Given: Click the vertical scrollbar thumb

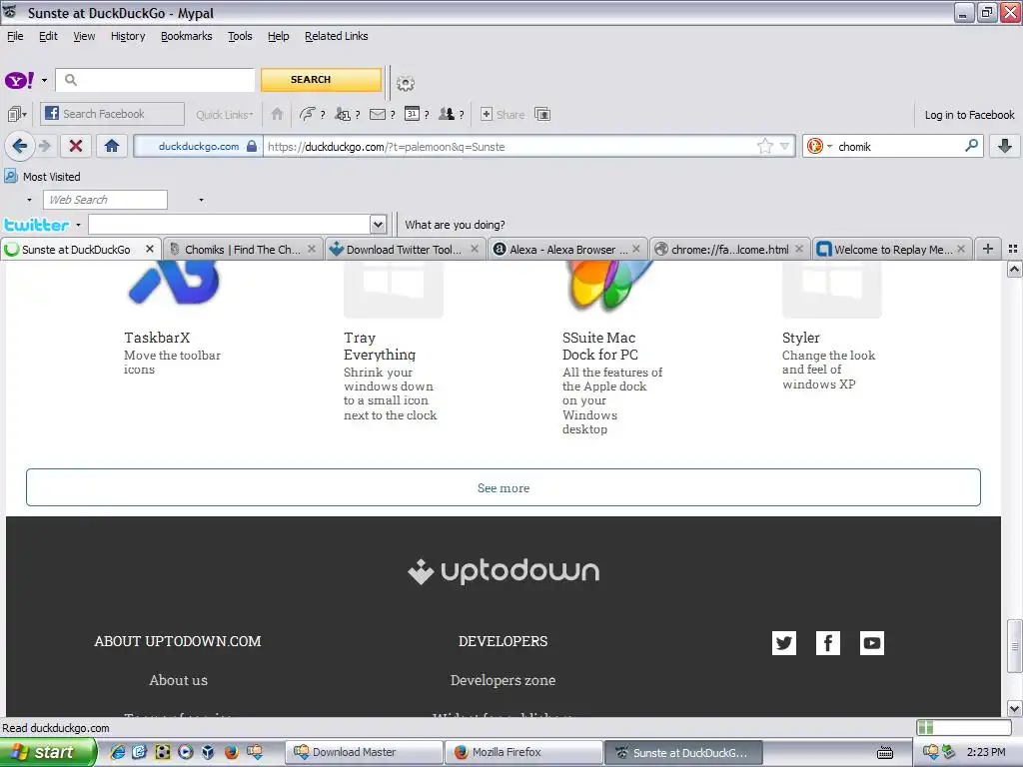Looking at the screenshot, I should [x=1014, y=646].
